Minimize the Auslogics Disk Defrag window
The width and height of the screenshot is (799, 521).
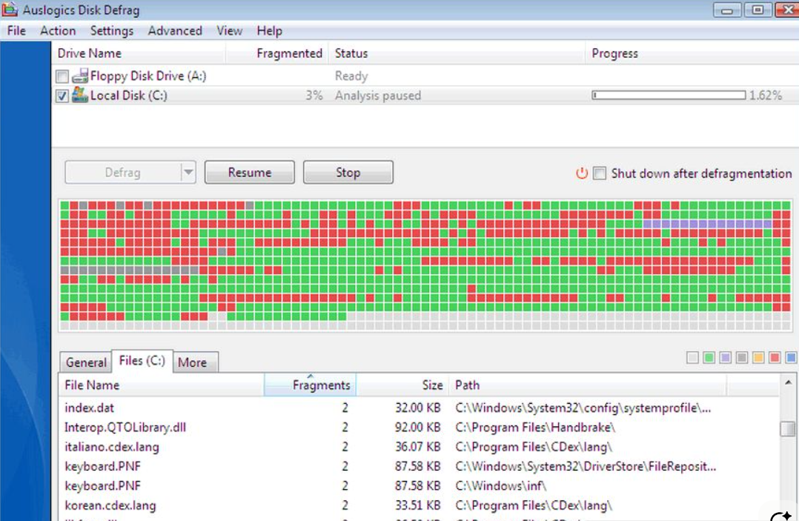point(726,10)
